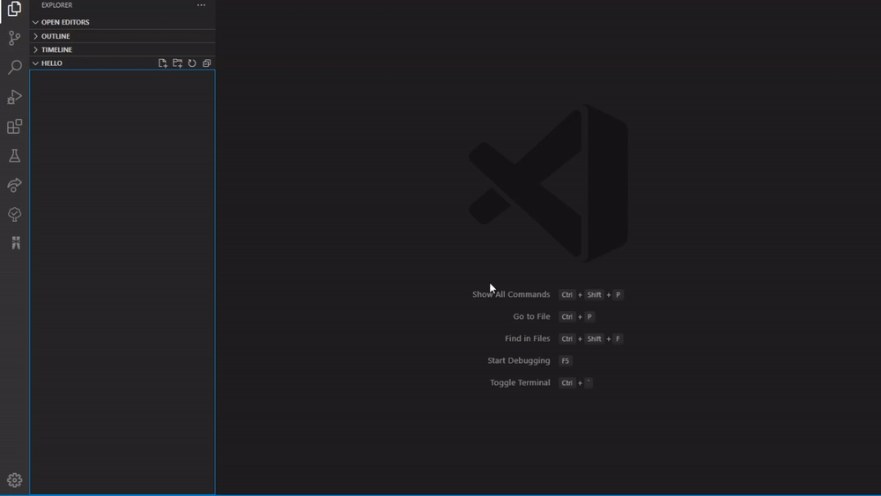This screenshot has height=496, width=881.
Task: Collapse all folders in HELLO explorer
Action: [207, 63]
